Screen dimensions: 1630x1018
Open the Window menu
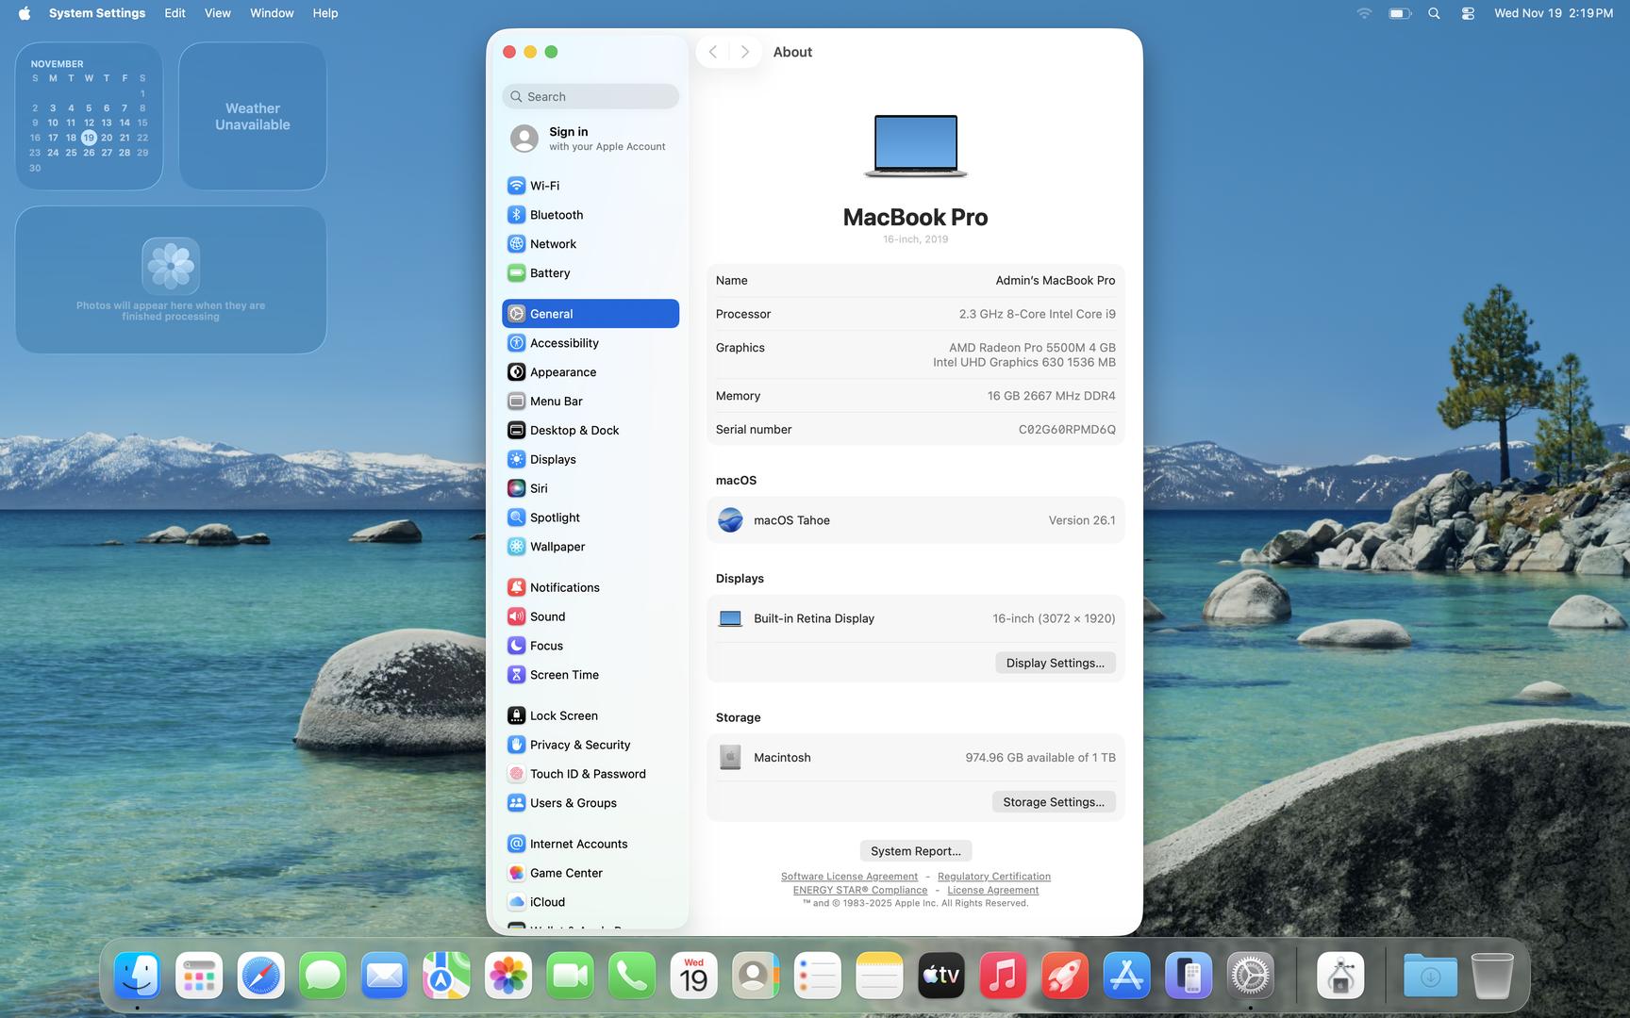coord(272,13)
